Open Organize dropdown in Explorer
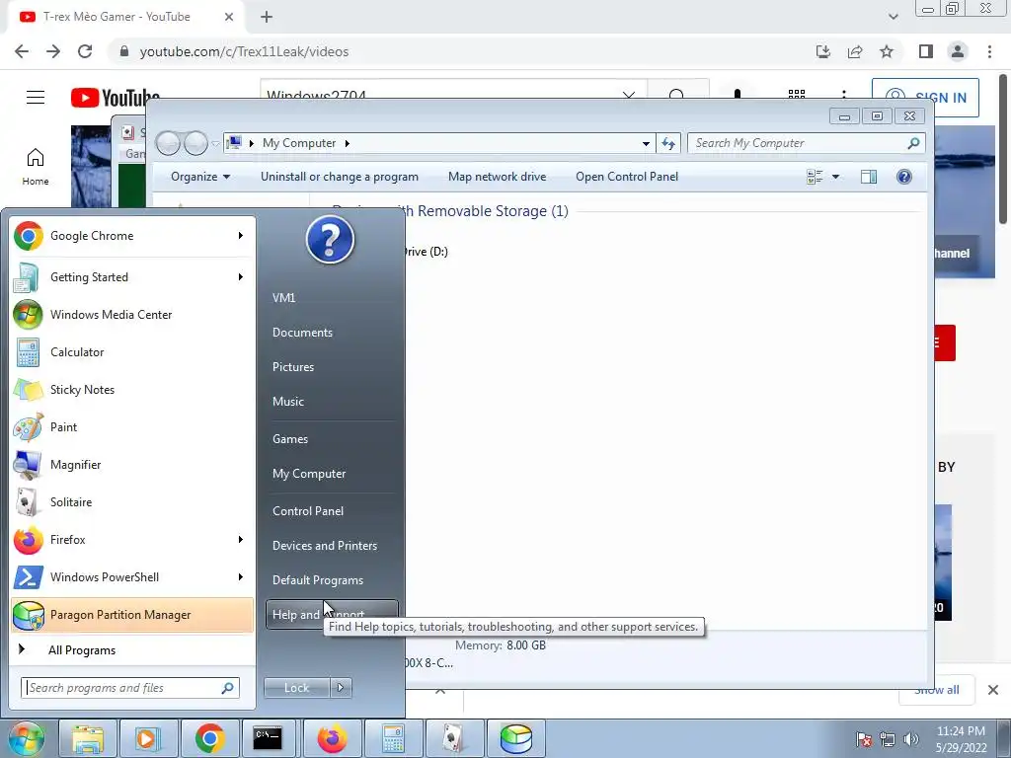Screen dimensions: 1011x758 click(199, 177)
